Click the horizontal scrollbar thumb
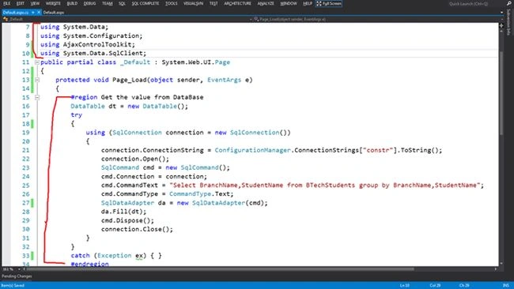The height and width of the screenshot is (289, 514). [x=221, y=269]
